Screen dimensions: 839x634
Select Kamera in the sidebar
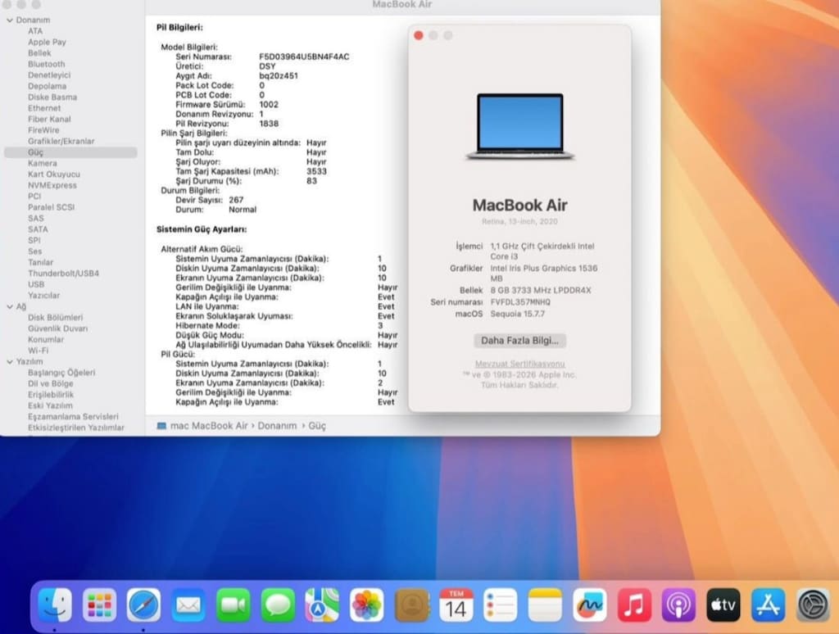tap(43, 163)
